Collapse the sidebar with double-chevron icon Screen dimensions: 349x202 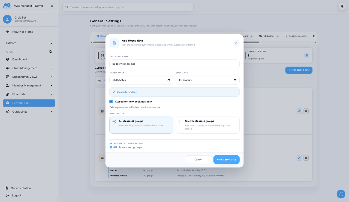(x=52, y=6)
